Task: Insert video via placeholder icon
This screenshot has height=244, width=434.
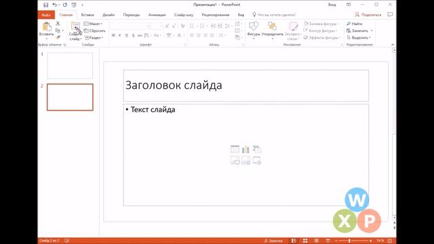Action: click(257, 161)
